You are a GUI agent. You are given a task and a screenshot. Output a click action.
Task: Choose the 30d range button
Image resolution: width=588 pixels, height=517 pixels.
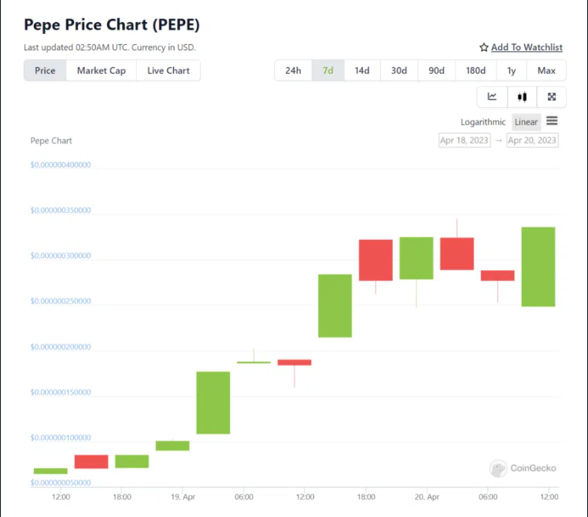click(399, 71)
